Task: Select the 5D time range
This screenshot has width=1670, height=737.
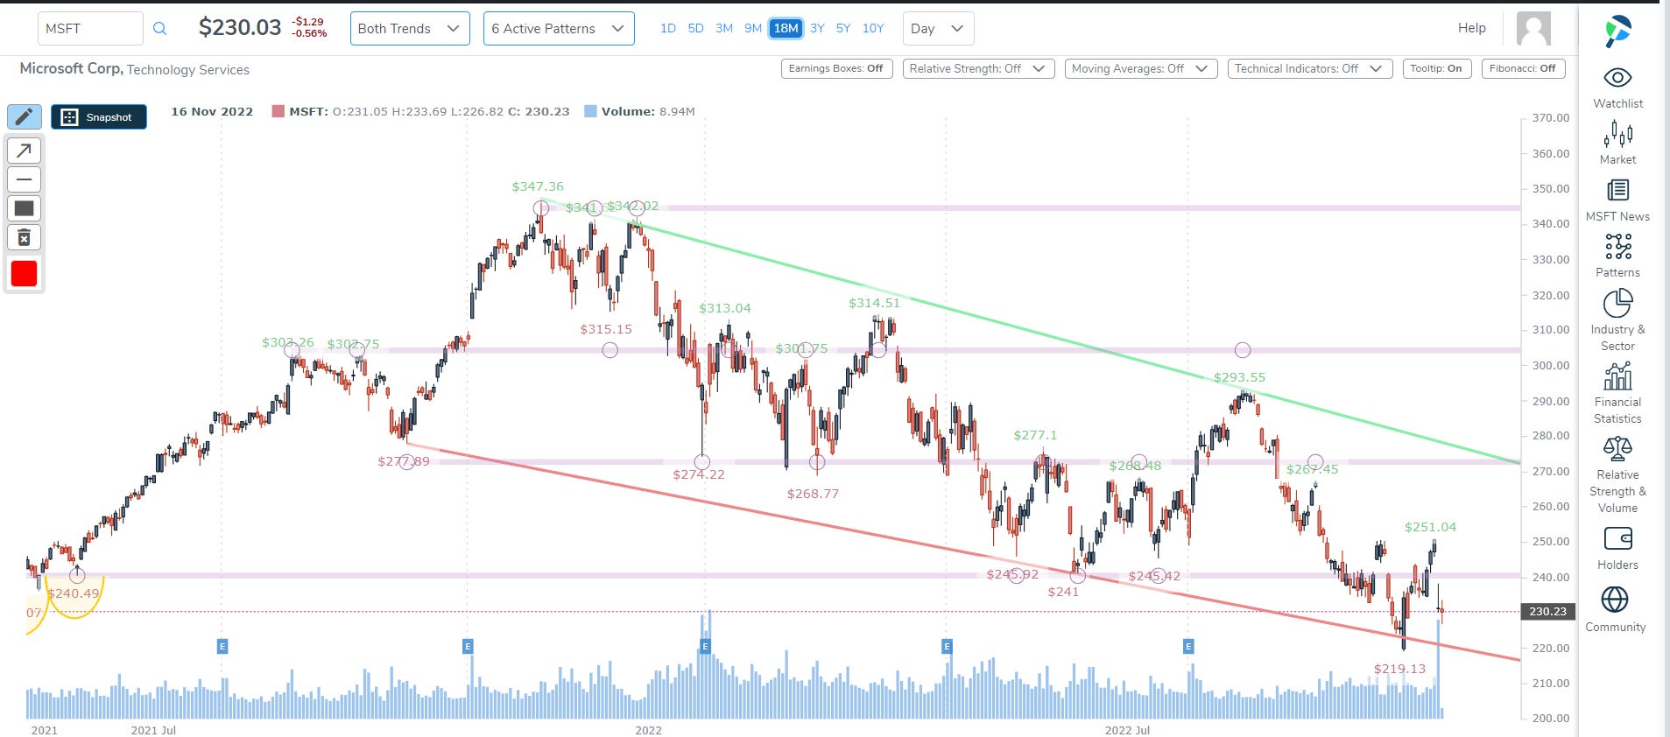Action: (696, 28)
